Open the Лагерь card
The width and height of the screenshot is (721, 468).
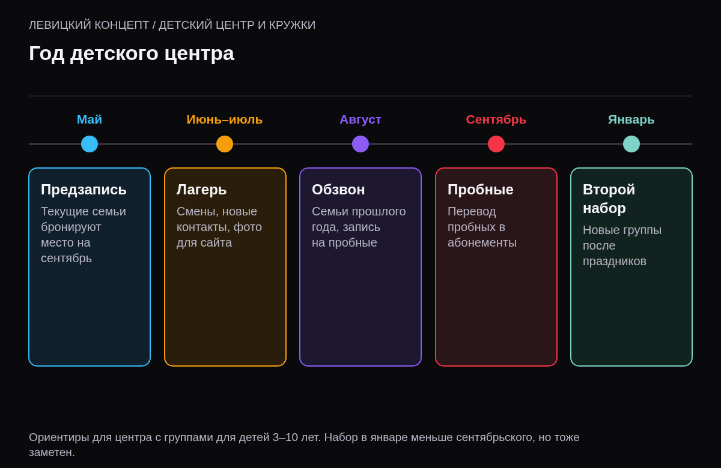(225, 267)
